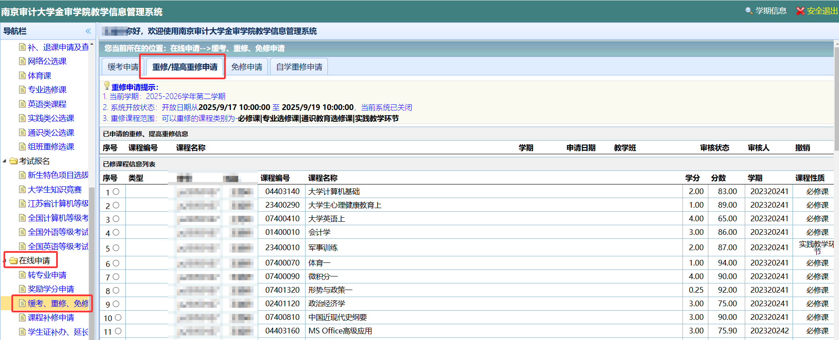Select radio button for 大学计算机基础 row
This screenshot has height=340, width=839.
(x=116, y=192)
